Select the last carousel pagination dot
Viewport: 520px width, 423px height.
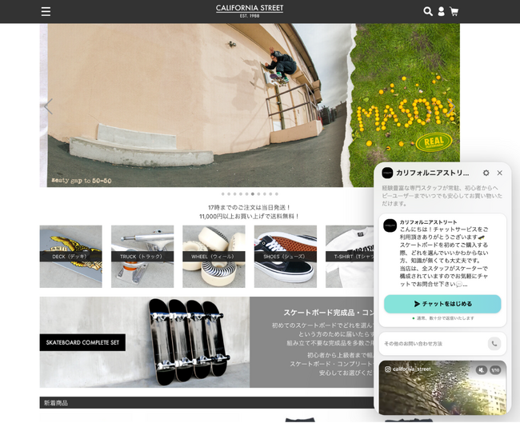click(277, 194)
